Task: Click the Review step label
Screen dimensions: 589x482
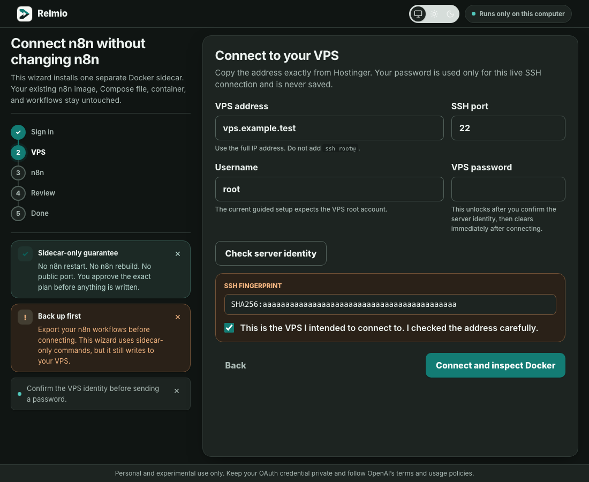Action: [43, 193]
